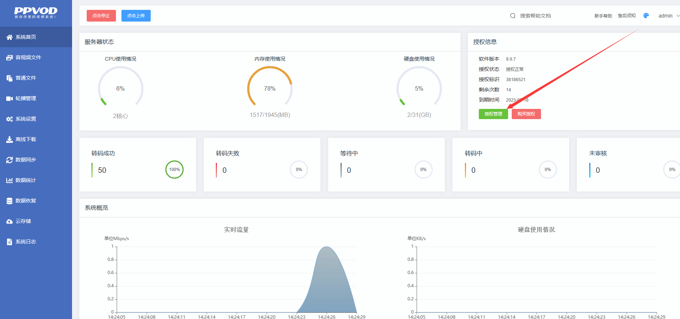Click the 剩余次数 value 14

coord(508,90)
